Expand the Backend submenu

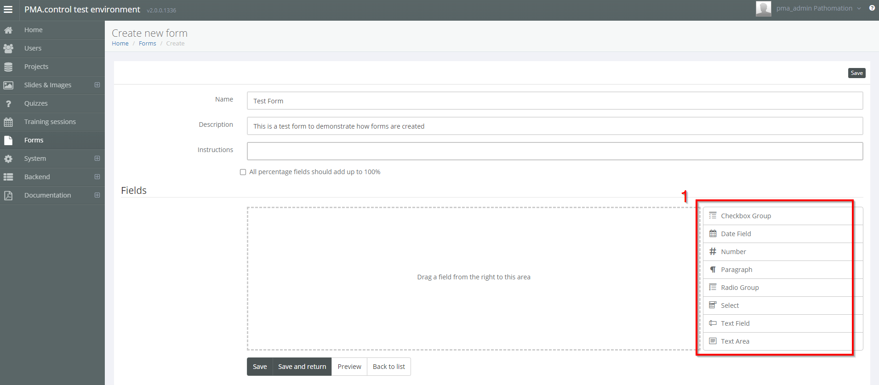click(x=97, y=177)
